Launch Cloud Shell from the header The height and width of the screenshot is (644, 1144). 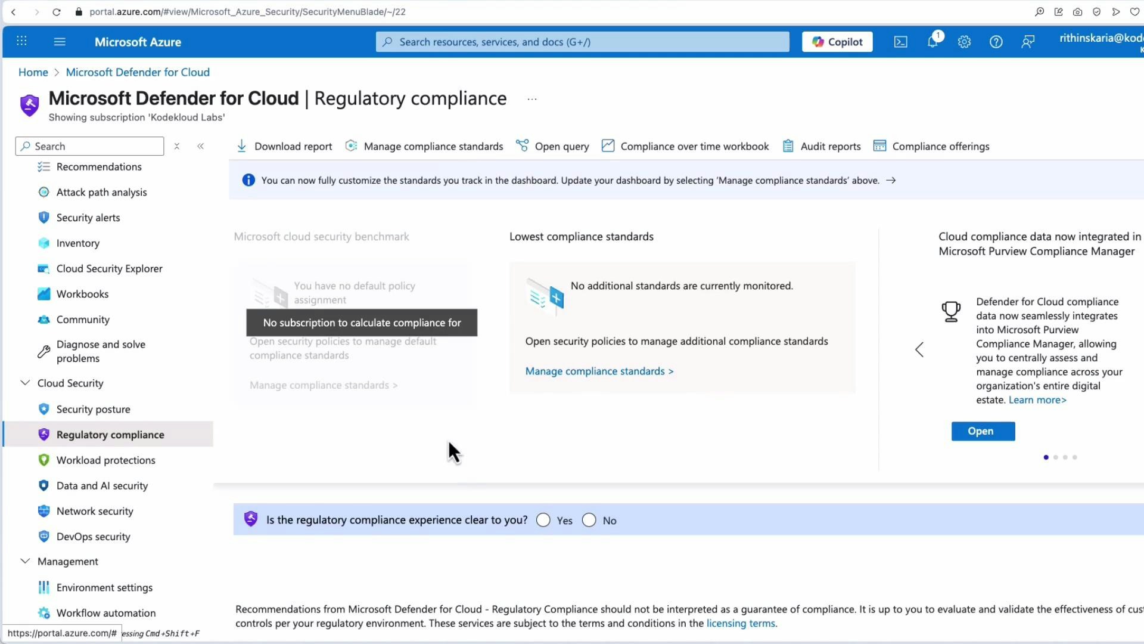click(x=900, y=42)
